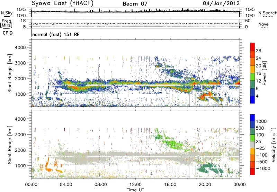Click the '2000' tick of the velocity panel
The height and width of the screenshot is (192, 277).
[21, 150]
